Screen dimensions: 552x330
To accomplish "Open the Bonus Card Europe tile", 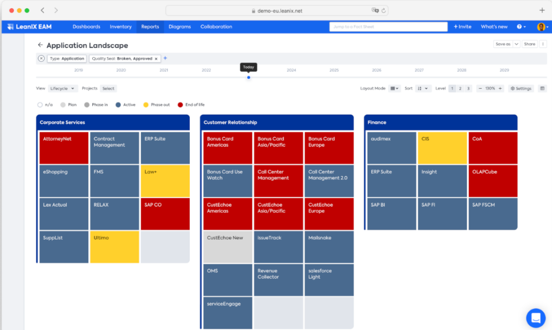I will click(329, 148).
